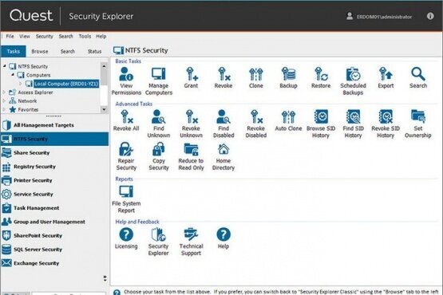Open SharePoint Security module

(x=55, y=235)
